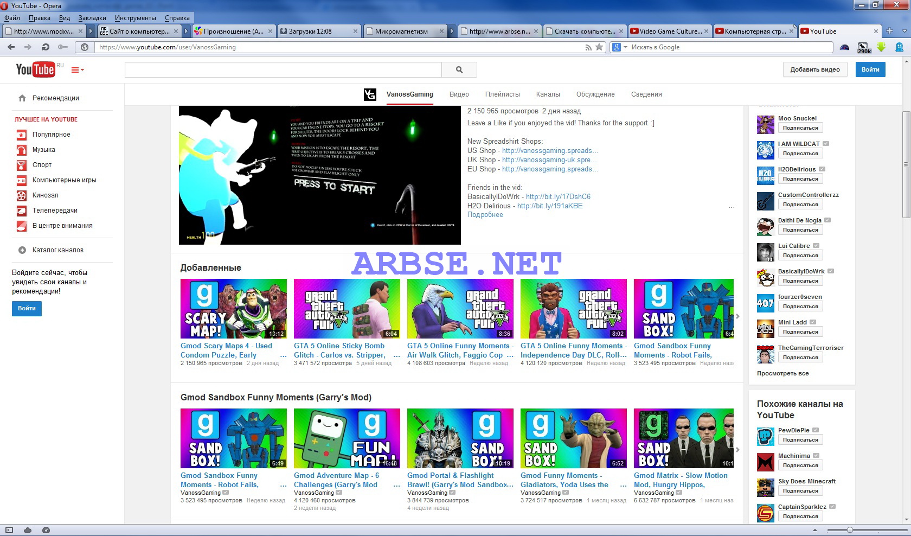The width and height of the screenshot is (911, 536).
Task: Open Lui Calibre channel avatar
Action: click(766, 252)
